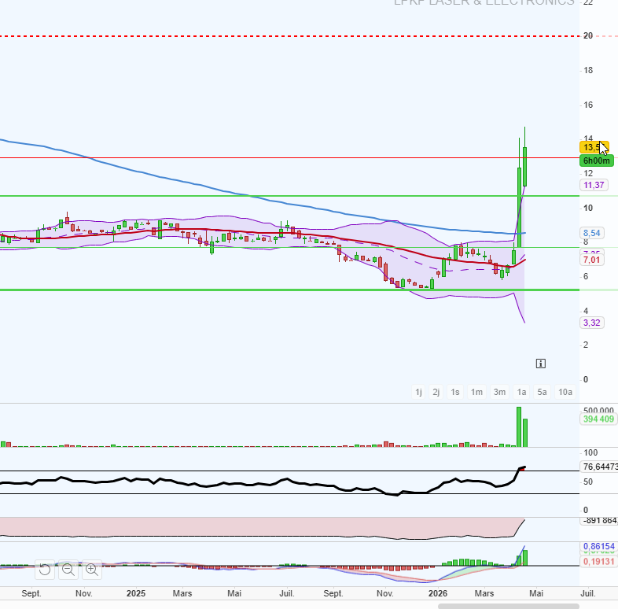Viewport: 618px width, 609px height.
Task: Switch to the 1s time range
Action: pyautogui.click(x=454, y=392)
